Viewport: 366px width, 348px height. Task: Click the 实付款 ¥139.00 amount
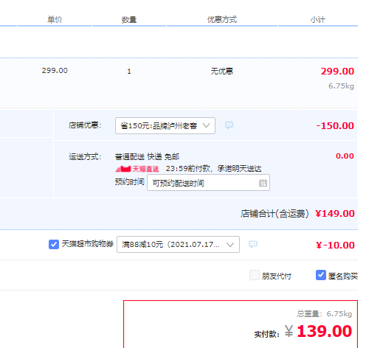tap(318, 331)
